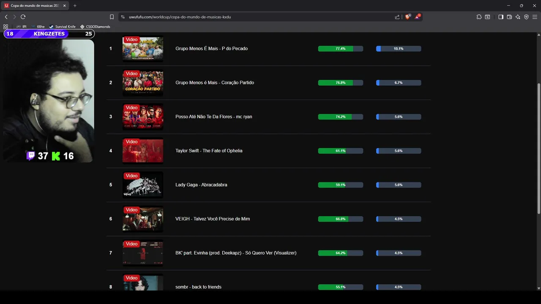The image size is (541, 304).
Task: Open BK' Só Quero Ver thumbnail
Action: [143, 253]
